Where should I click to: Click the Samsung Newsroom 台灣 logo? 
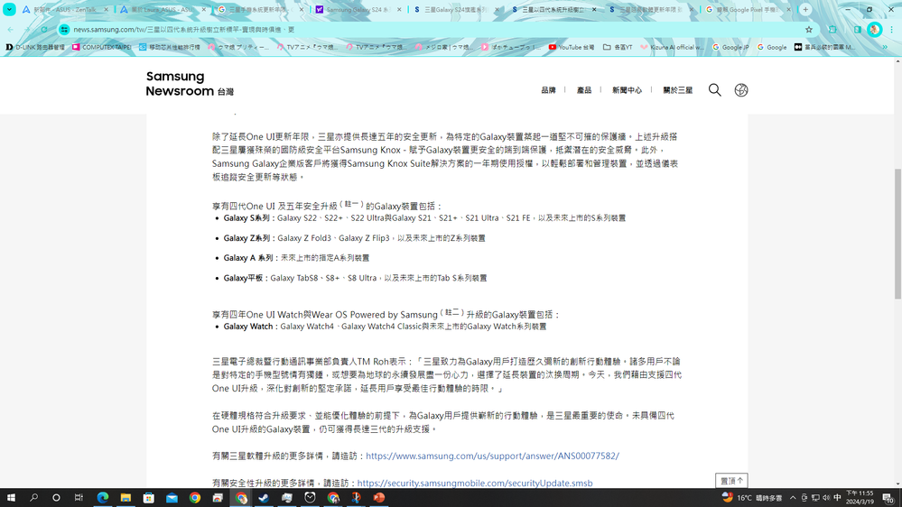click(190, 84)
